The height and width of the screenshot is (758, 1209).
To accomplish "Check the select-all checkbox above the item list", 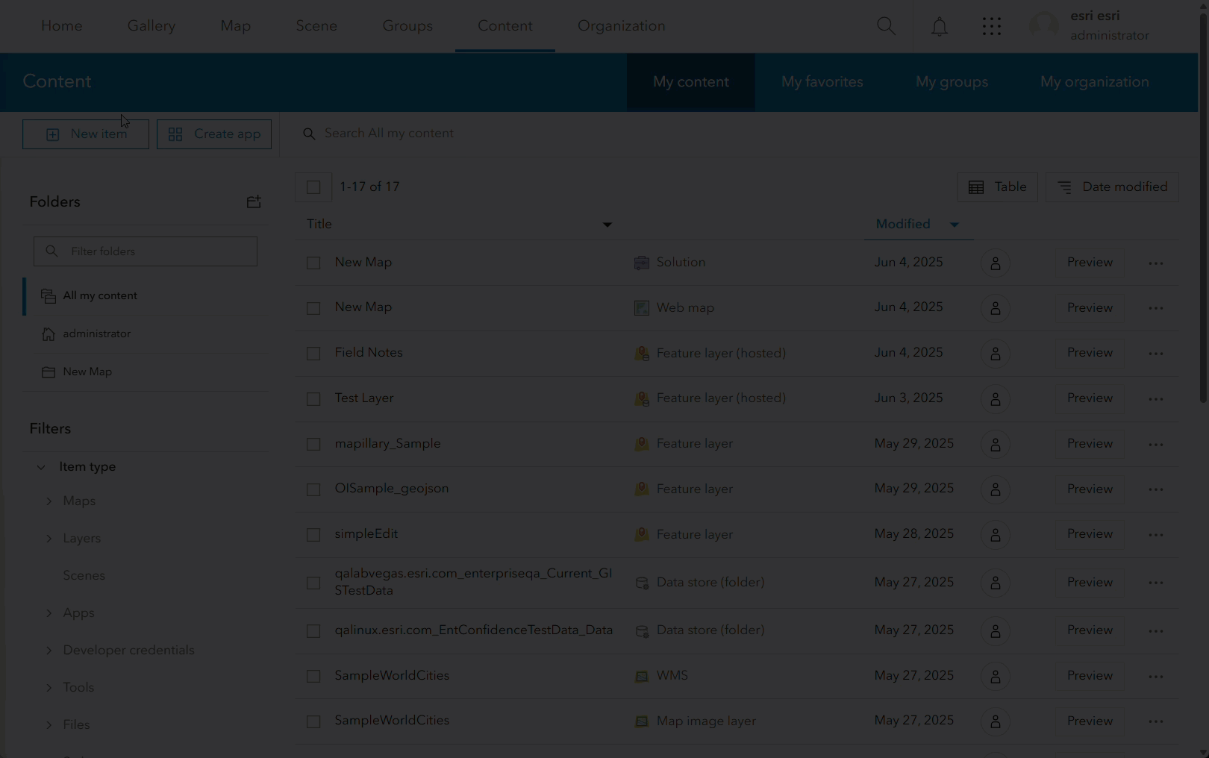I will click(x=313, y=187).
